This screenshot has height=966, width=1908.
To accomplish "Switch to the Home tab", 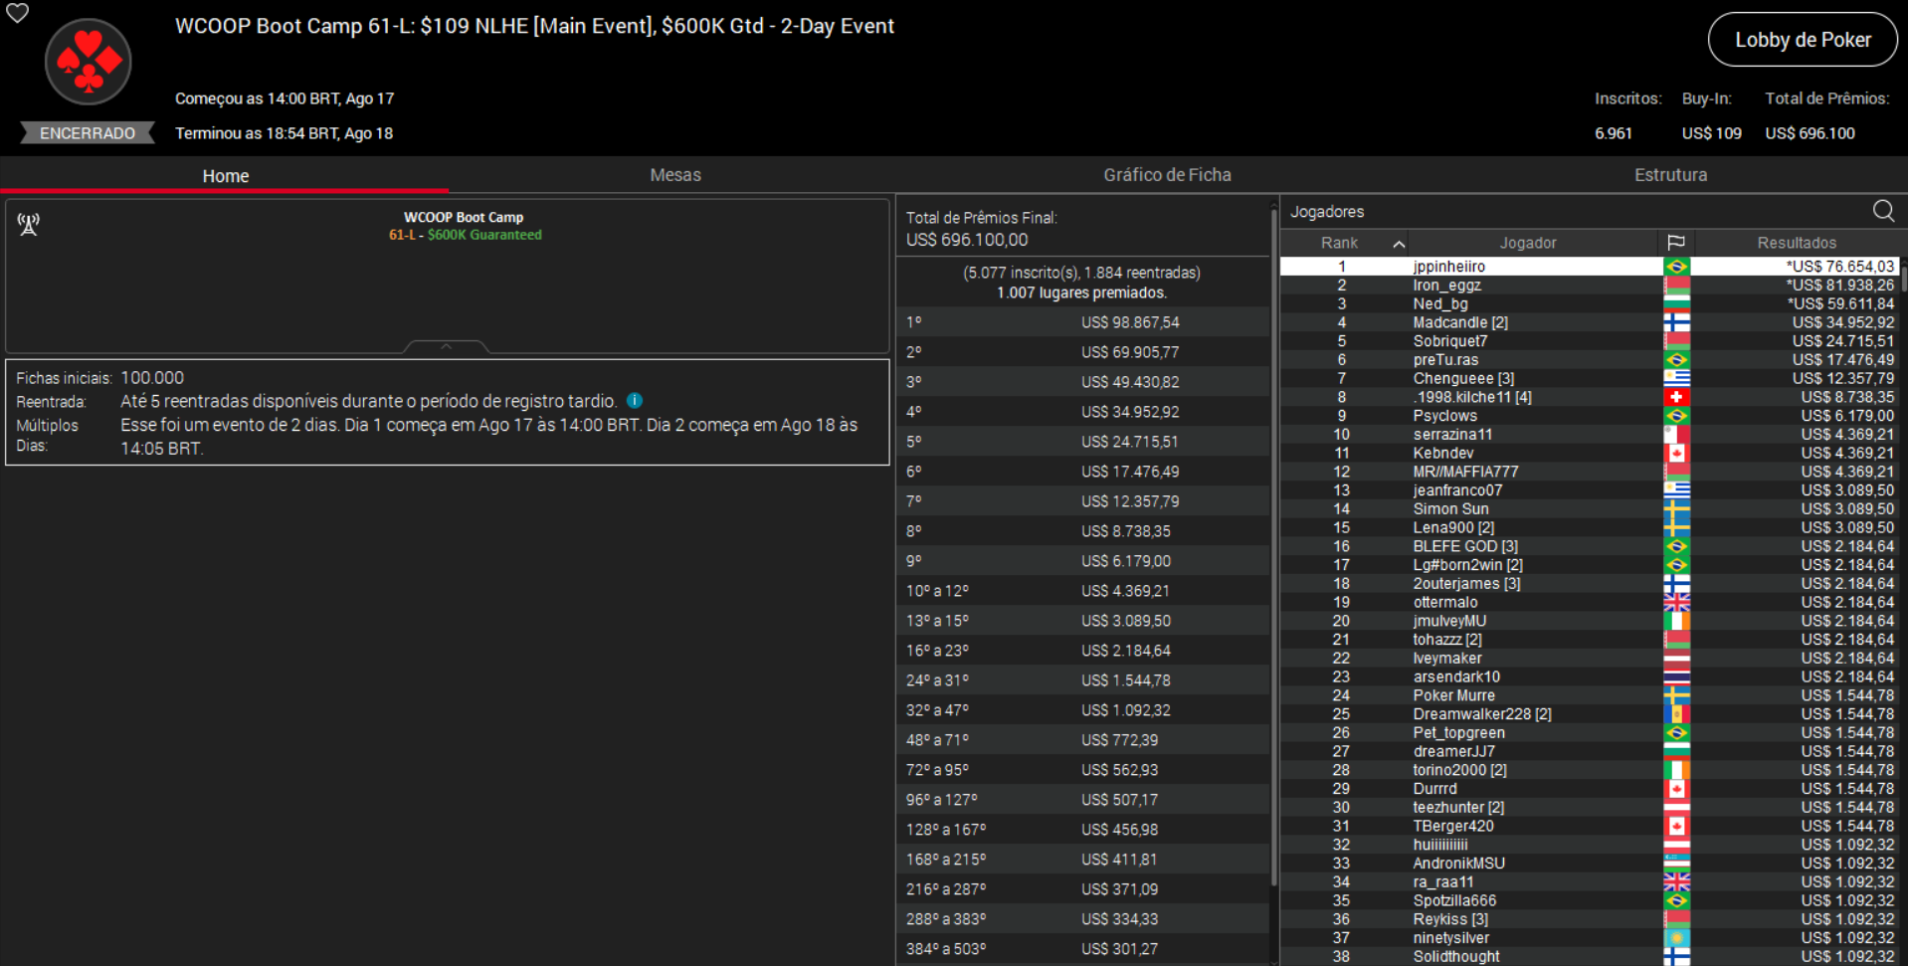I will (226, 175).
